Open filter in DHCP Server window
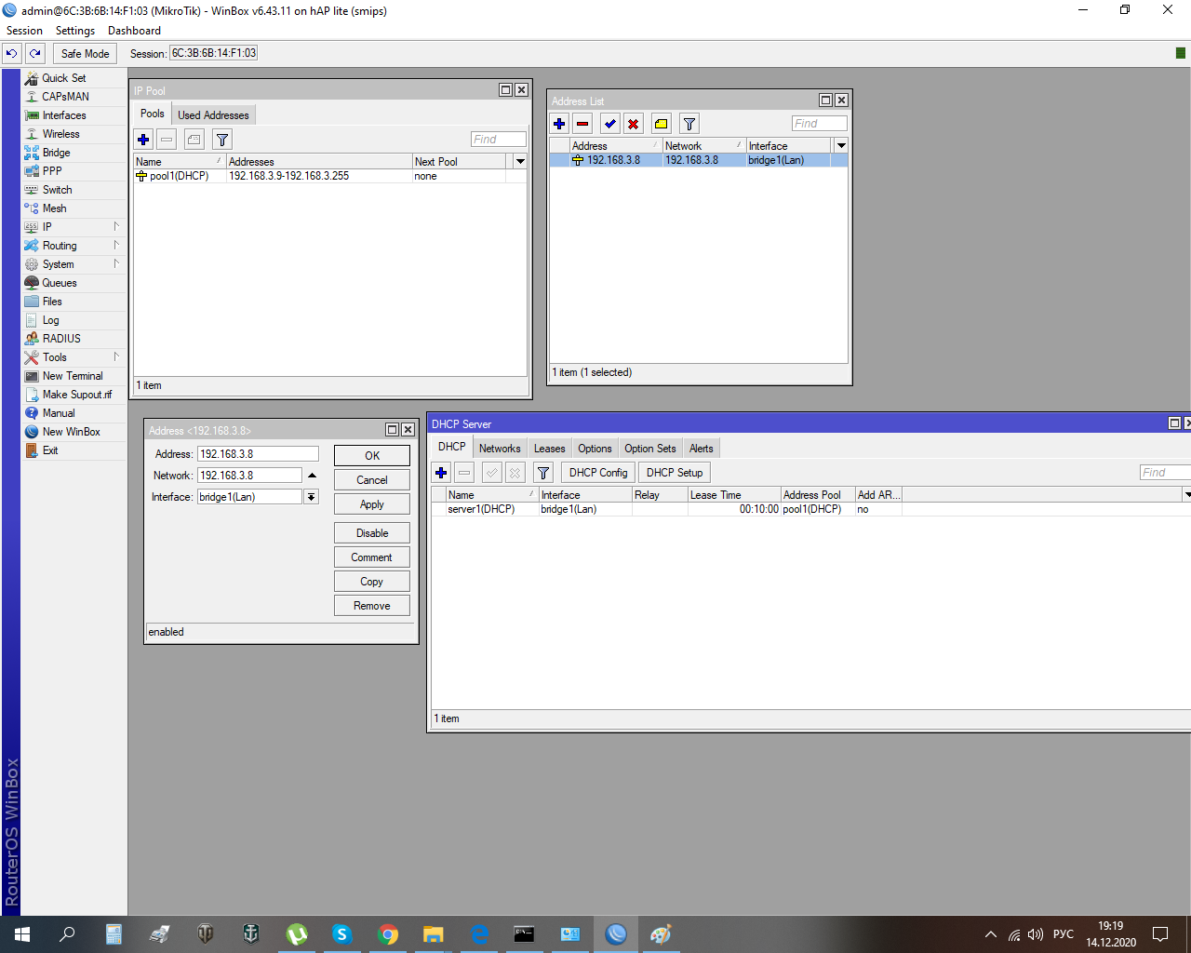1191x953 pixels. tap(543, 473)
